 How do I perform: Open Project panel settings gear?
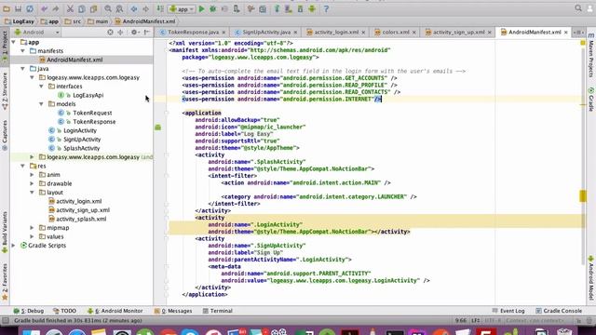coord(134,33)
